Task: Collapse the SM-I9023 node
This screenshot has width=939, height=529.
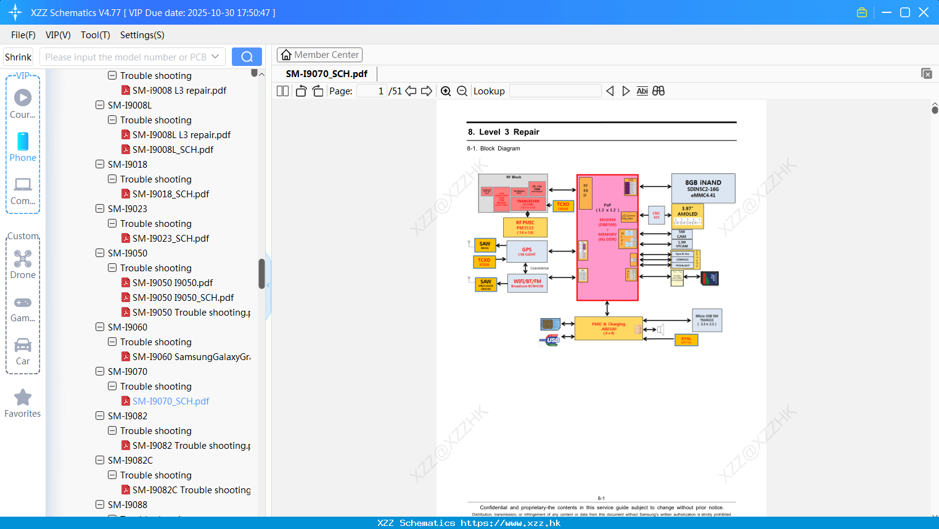Action: [x=100, y=208]
